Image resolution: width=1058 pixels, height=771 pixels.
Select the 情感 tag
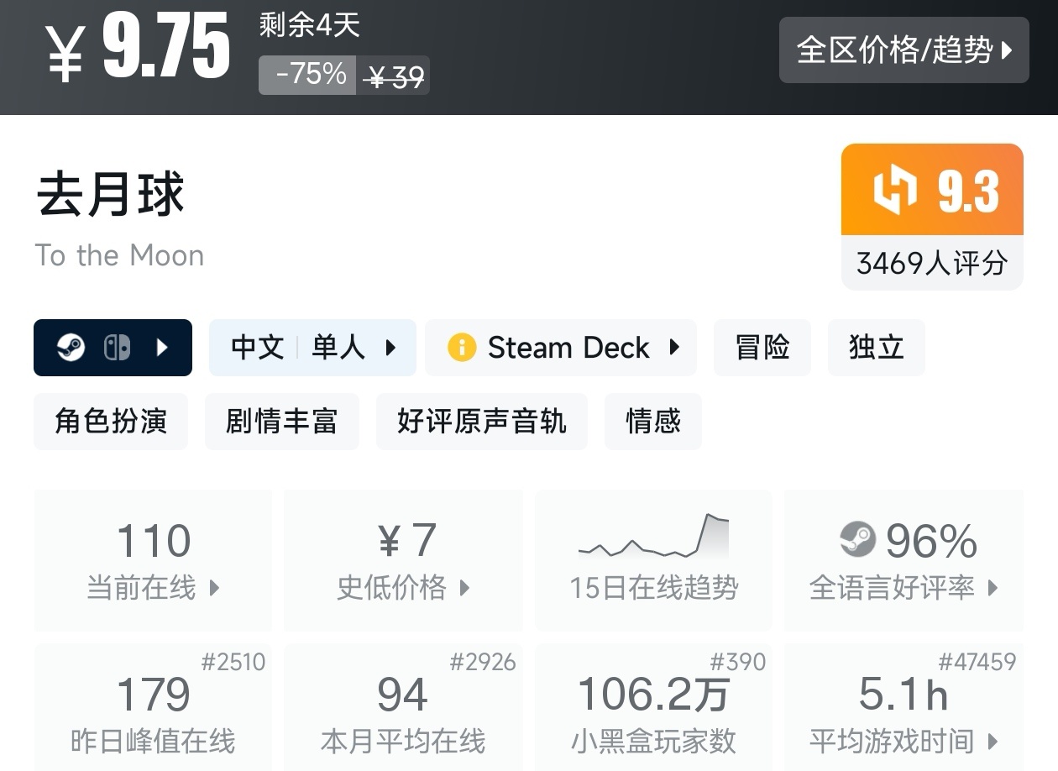click(x=652, y=421)
